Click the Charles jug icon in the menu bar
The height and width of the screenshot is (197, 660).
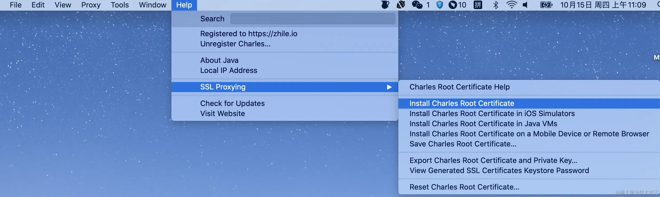coord(385,5)
